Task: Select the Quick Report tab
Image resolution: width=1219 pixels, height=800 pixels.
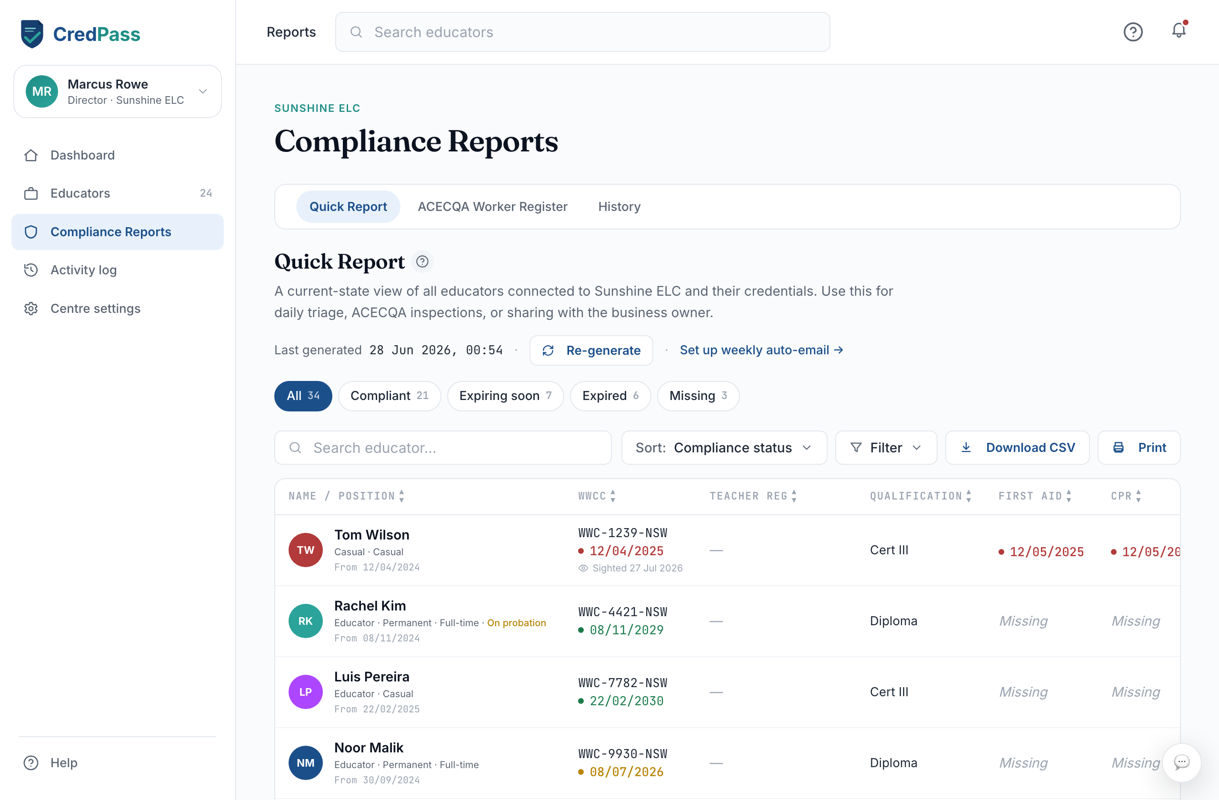Action: click(x=348, y=206)
